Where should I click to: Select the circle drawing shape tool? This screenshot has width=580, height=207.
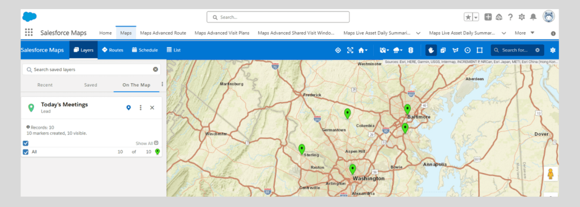pyautogui.click(x=467, y=50)
